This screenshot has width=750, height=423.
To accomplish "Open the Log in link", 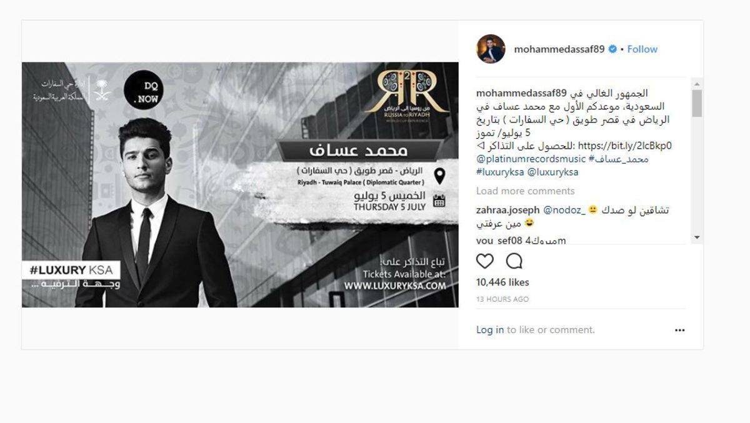I will pyautogui.click(x=490, y=330).
